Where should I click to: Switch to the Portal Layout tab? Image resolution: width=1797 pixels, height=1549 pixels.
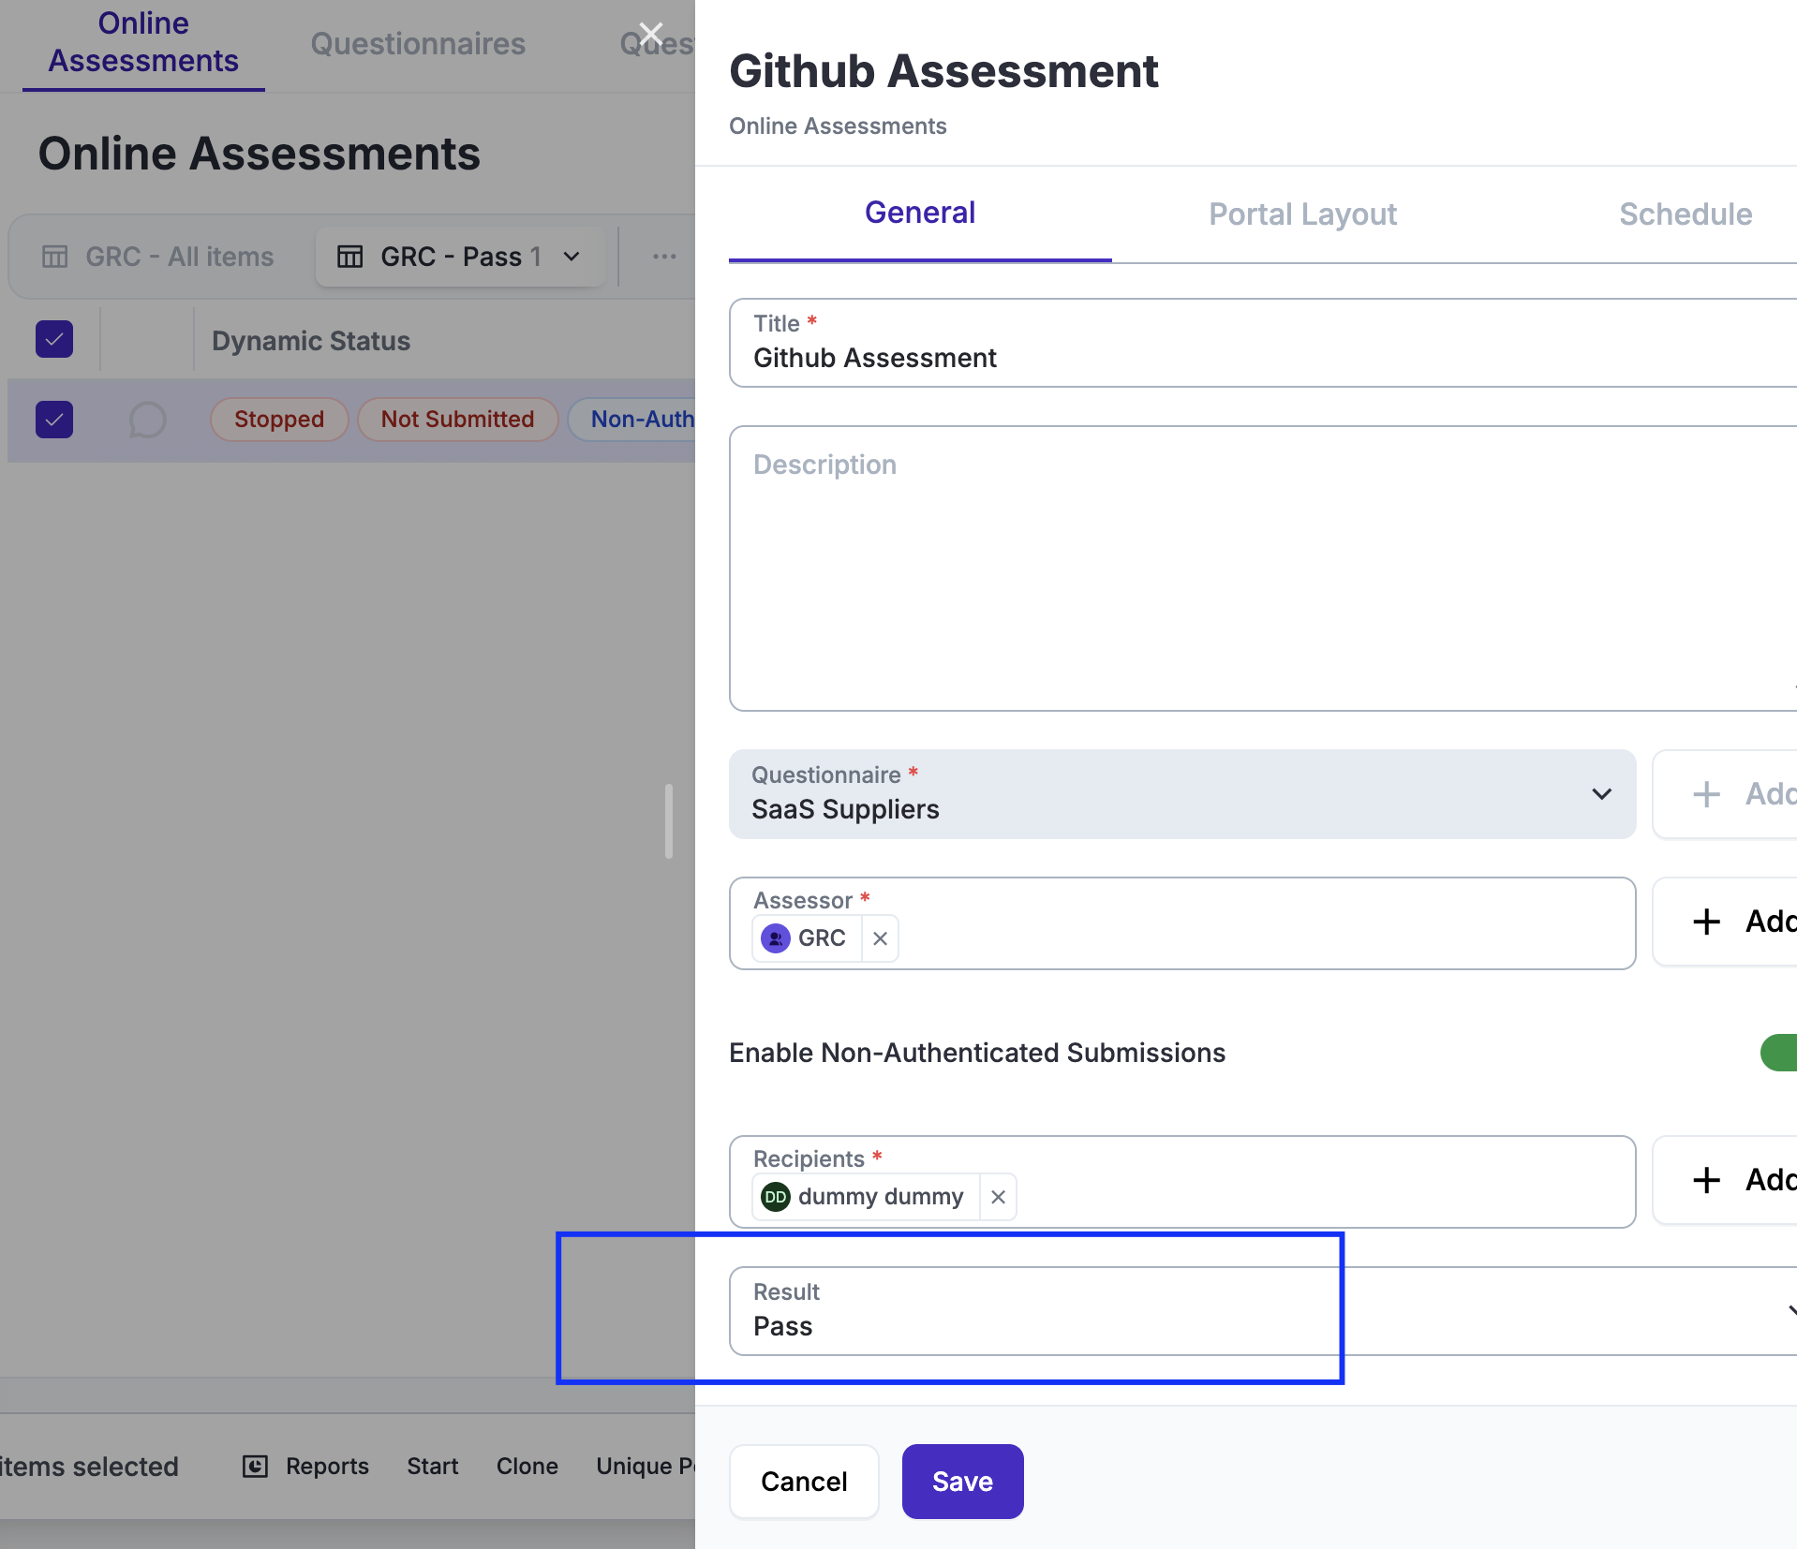pos(1302,214)
